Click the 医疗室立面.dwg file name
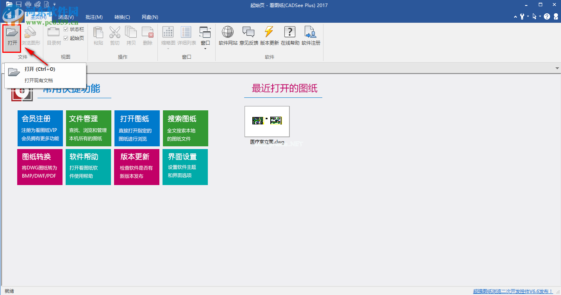This screenshot has height=295, width=561. pyautogui.click(x=267, y=142)
